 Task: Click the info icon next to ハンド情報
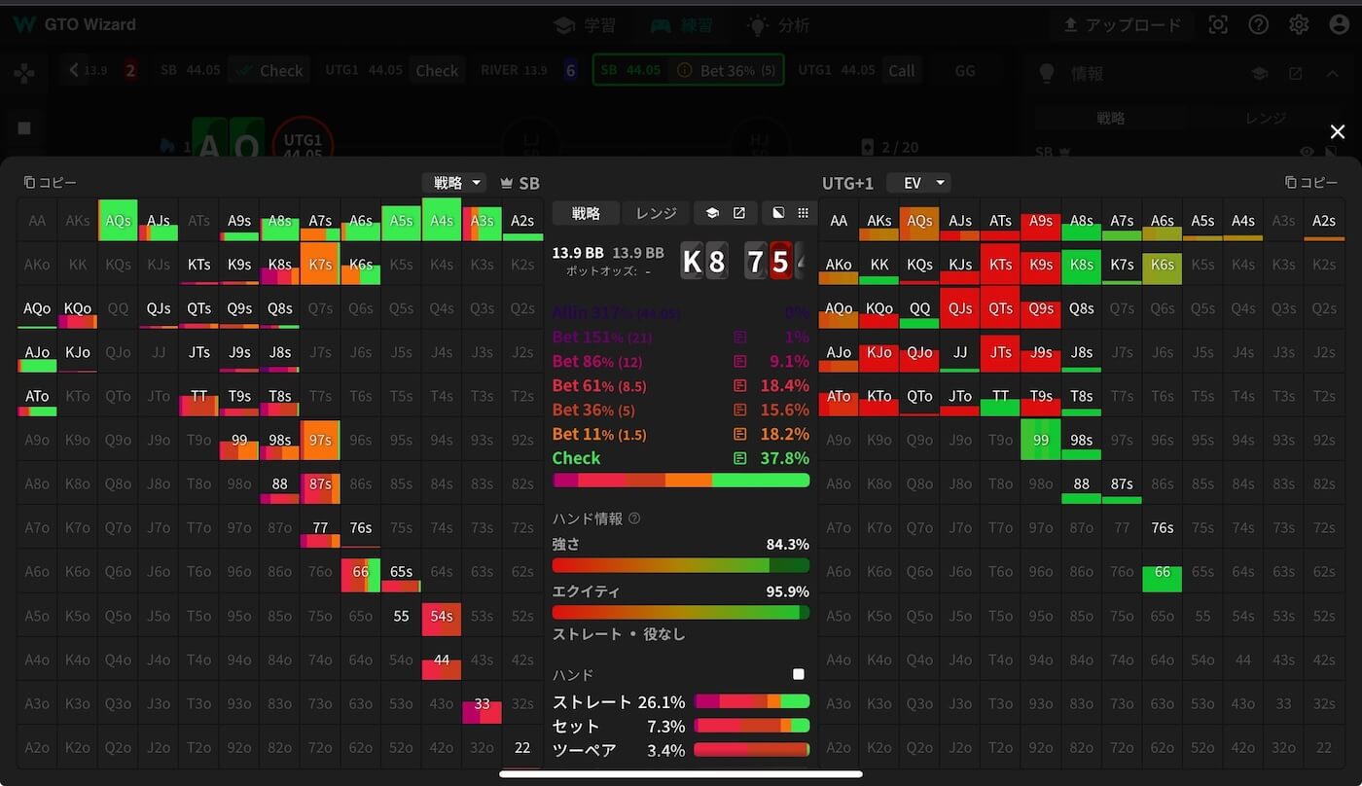634,518
